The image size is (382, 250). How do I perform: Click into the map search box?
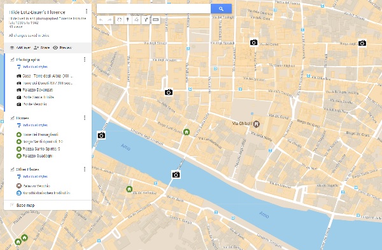click(153, 9)
